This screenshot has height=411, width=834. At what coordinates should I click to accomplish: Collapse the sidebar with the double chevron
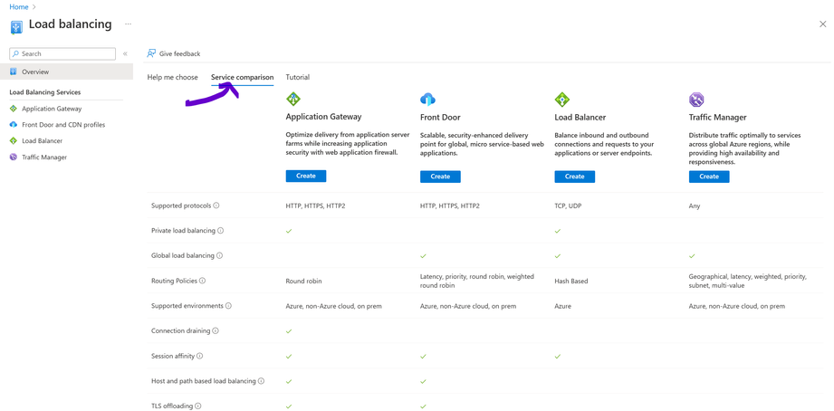[x=125, y=53]
